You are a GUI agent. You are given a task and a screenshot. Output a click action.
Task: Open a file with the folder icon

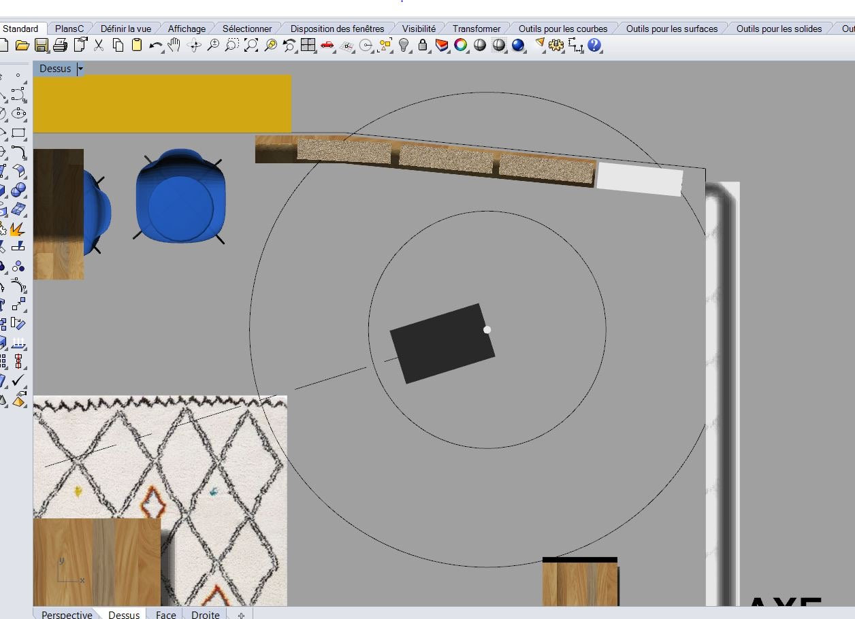(x=22, y=46)
